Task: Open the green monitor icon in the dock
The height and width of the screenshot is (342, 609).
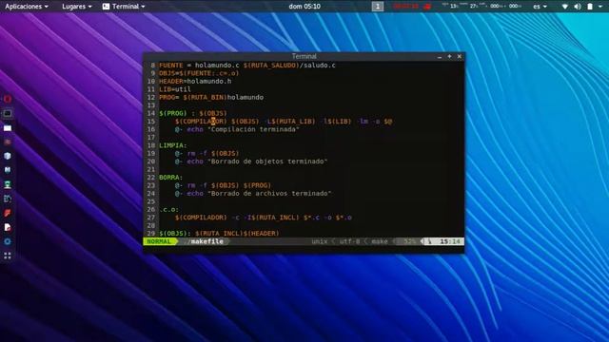Action: [8, 184]
